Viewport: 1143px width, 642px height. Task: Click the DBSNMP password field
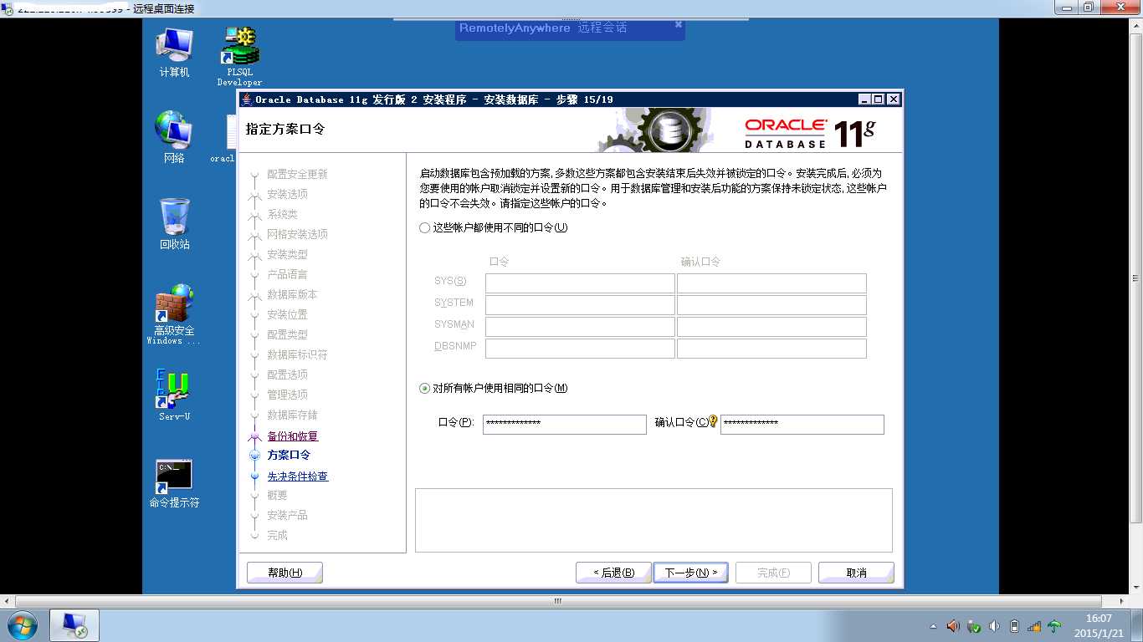tap(580, 349)
